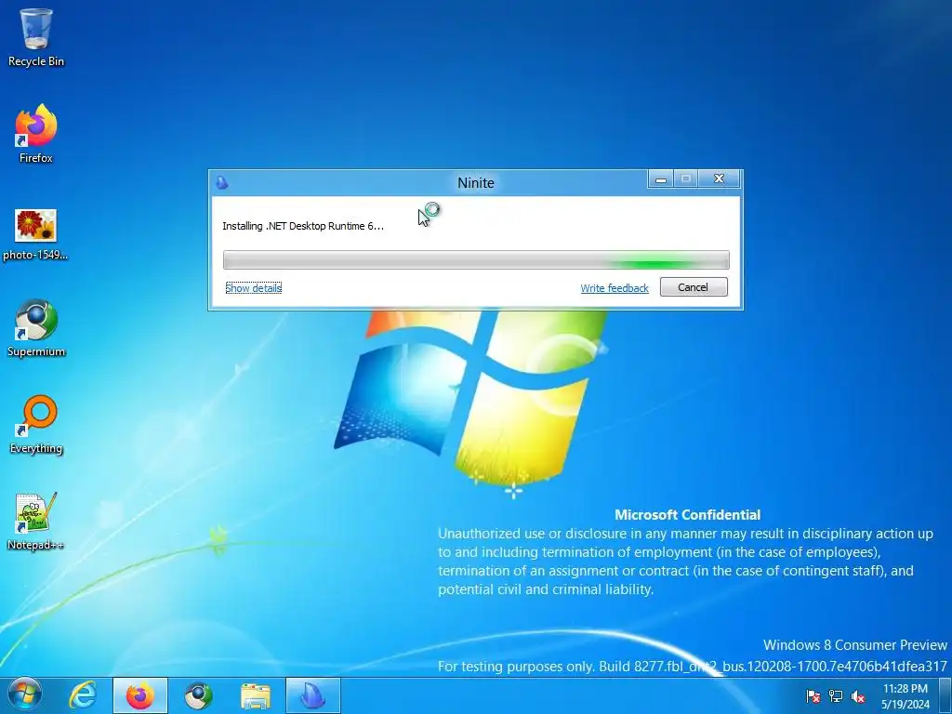This screenshot has height=714, width=952.
Task: Select the Supermium desktop shortcut
Action: click(x=36, y=328)
